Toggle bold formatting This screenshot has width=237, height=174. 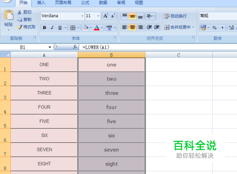[45, 28]
